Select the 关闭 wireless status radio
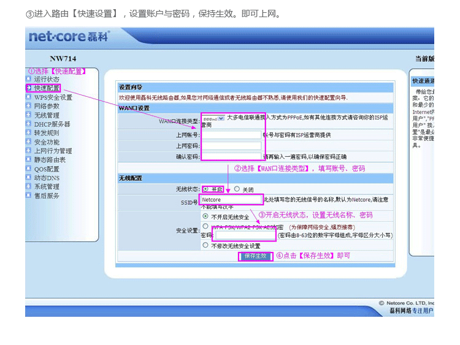The image size is (460, 345). (237, 189)
